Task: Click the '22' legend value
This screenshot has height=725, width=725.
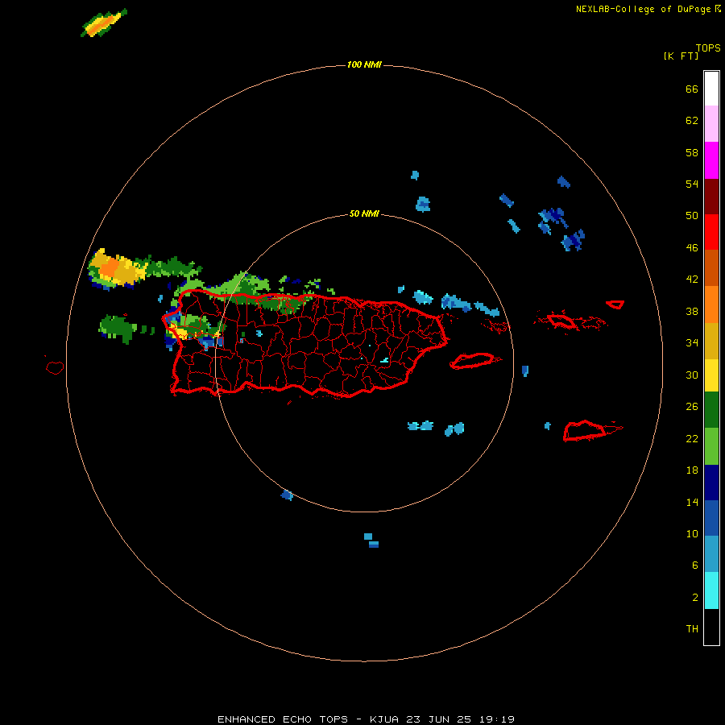Action: click(692, 439)
